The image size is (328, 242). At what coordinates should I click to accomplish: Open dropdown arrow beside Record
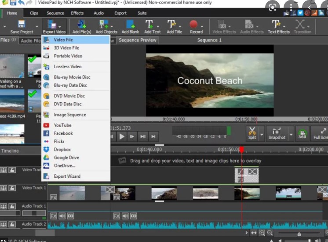pyautogui.click(x=202, y=26)
